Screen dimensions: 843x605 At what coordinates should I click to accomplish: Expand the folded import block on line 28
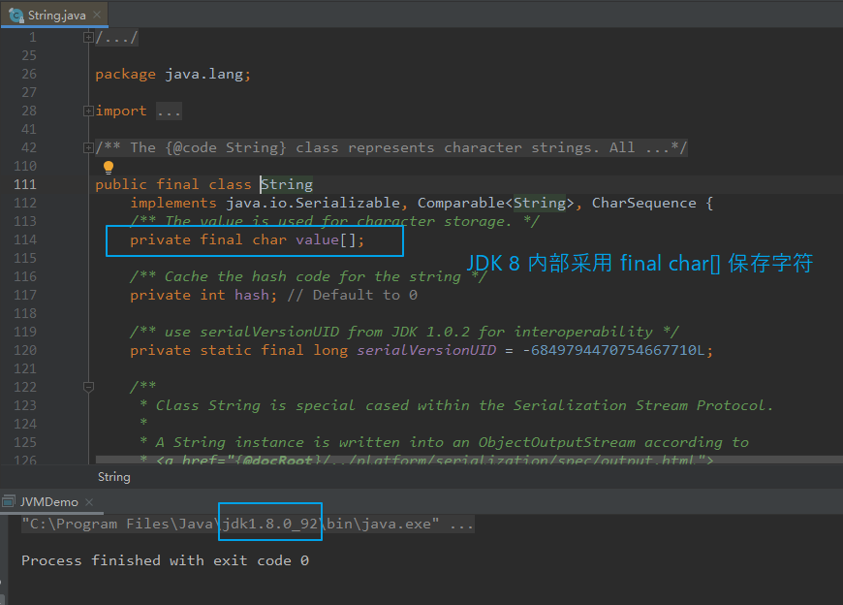pyautogui.click(x=88, y=111)
